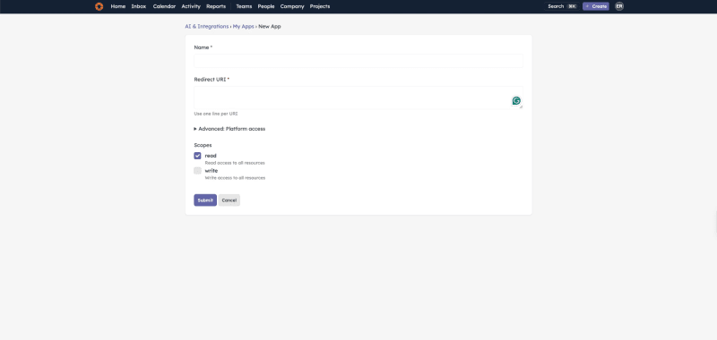Open Reports from the top menu
Screen dimensions: 717x340
click(x=216, y=6)
